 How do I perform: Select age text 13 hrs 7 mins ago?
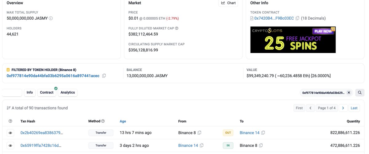136,133
